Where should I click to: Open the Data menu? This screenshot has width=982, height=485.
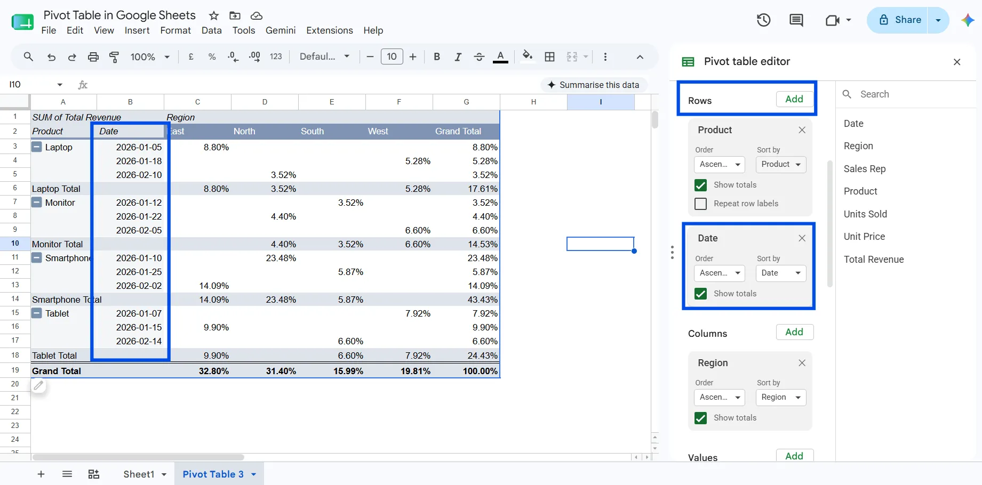tap(212, 30)
